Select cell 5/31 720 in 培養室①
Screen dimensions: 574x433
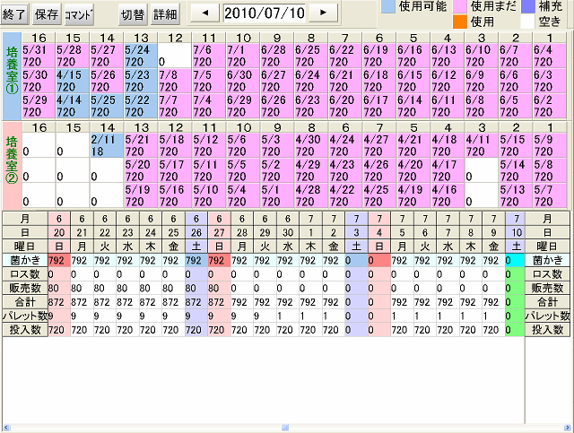click(x=39, y=56)
